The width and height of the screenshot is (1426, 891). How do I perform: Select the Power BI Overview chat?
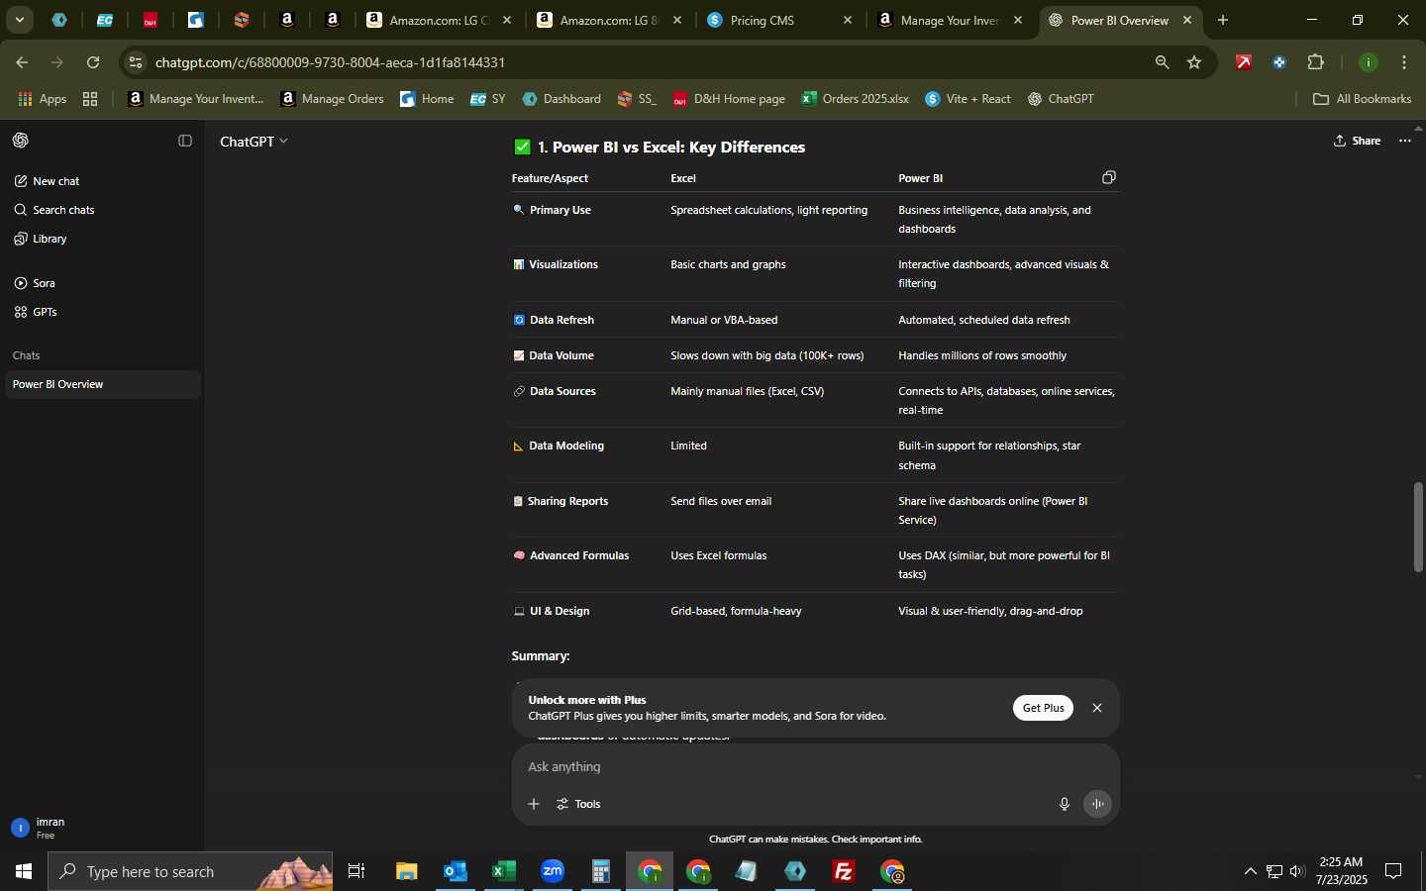tap(103, 384)
